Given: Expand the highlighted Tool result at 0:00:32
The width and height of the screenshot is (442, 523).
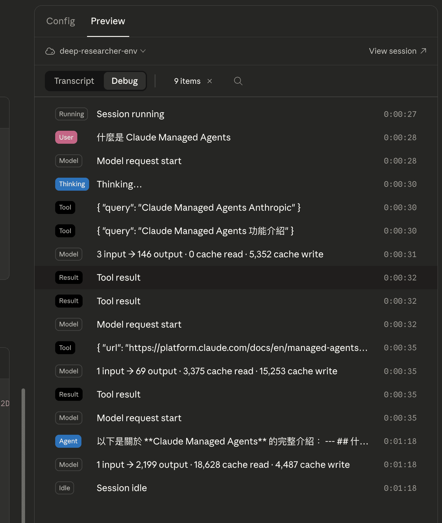Looking at the screenshot, I should point(119,277).
